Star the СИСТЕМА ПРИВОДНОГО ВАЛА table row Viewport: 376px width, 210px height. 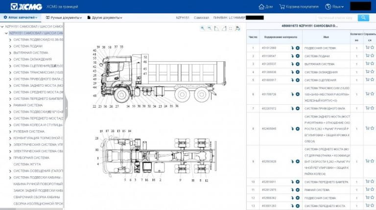(x=372, y=108)
